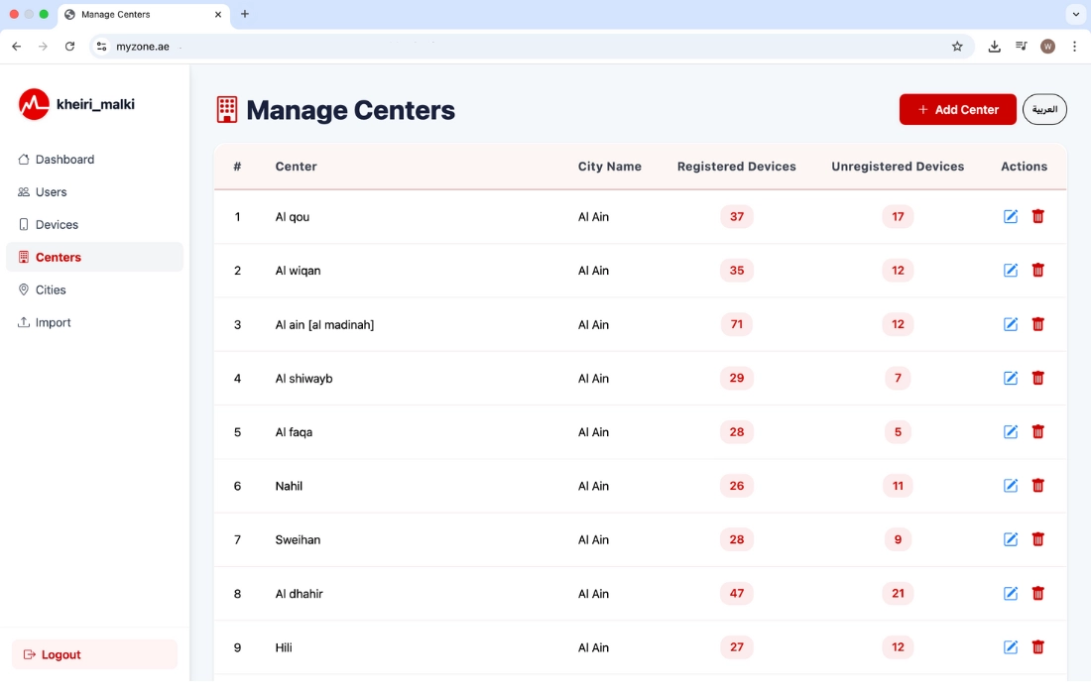Screen dimensions: 1091x694
Task: Bookmark this page with star icon
Action: (957, 47)
